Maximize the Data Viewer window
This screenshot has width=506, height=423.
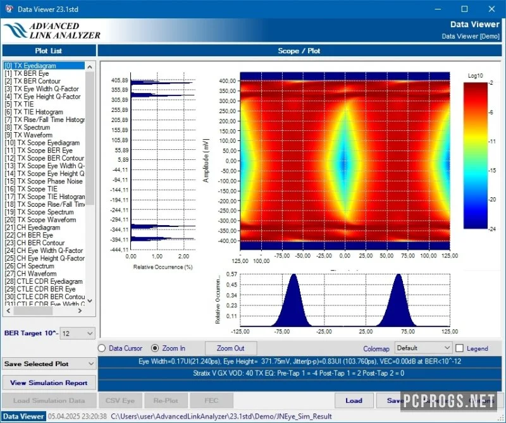click(x=464, y=9)
